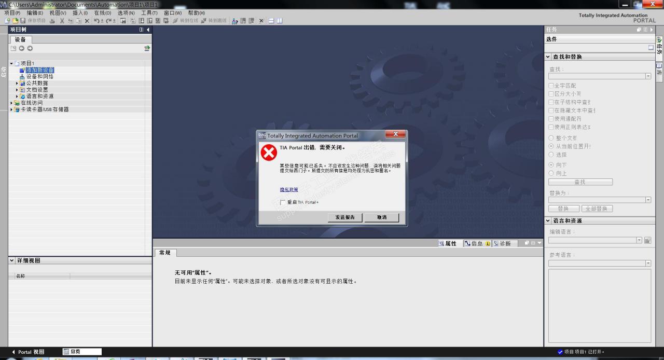The image size is (664, 360).
Task: Click the 取消 button in error dialog
Action: 382,217
